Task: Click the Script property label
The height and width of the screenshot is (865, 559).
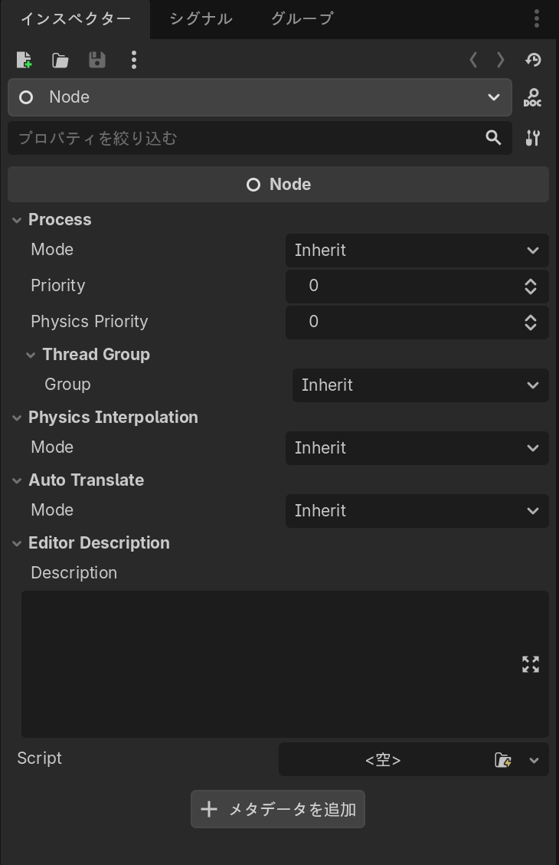Action: [x=39, y=759]
